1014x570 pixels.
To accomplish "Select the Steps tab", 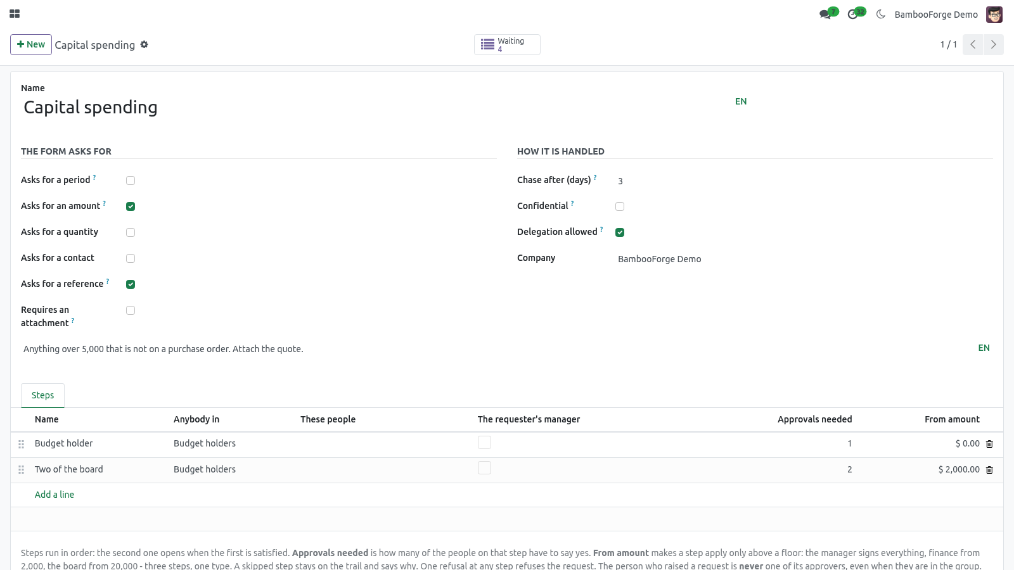I will [x=43, y=395].
